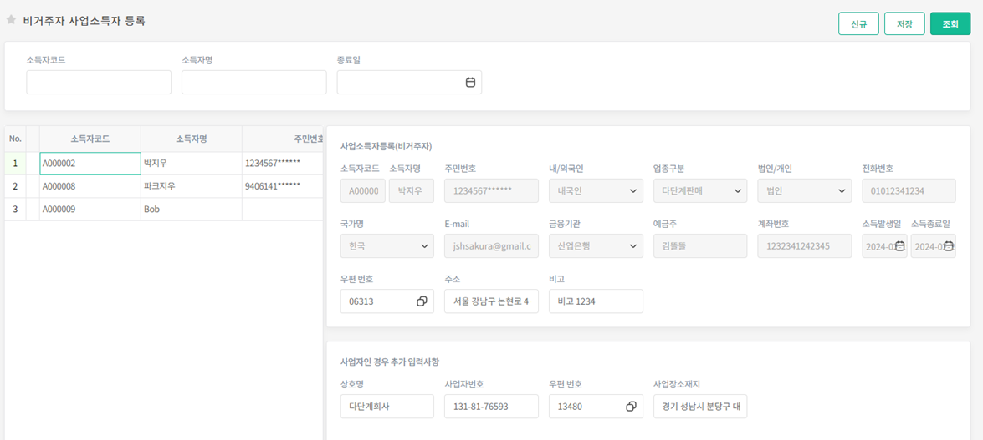Click the 비고 input field
The height and width of the screenshot is (440, 983).
tap(596, 301)
